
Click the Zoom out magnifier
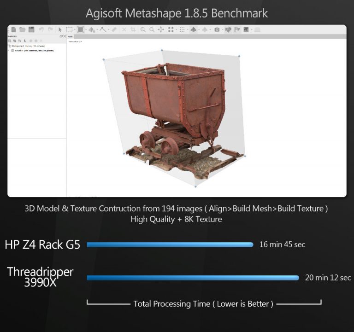(152, 29)
